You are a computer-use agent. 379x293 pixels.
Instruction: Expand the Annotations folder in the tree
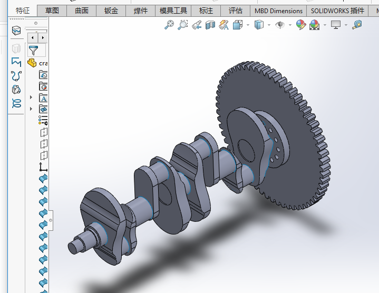click(x=31, y=97)
